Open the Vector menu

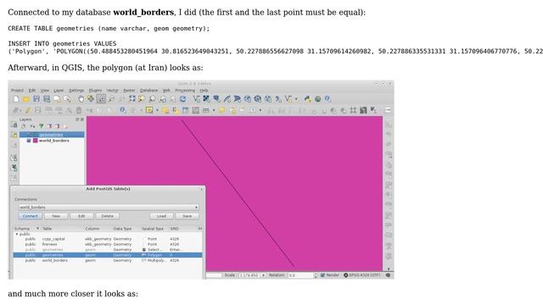pyautogui.click(x=112, y=91)
